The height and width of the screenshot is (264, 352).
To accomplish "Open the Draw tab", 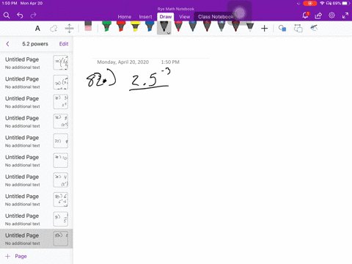I will [x=166, y=17].
